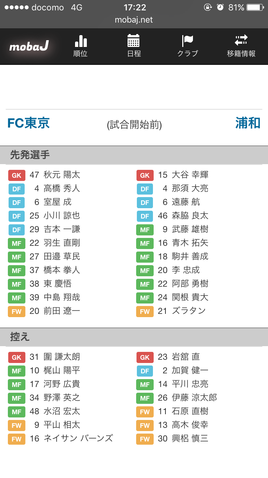The image size is (268, 478).
Task: Select the 控え section header
Action: 20,337
